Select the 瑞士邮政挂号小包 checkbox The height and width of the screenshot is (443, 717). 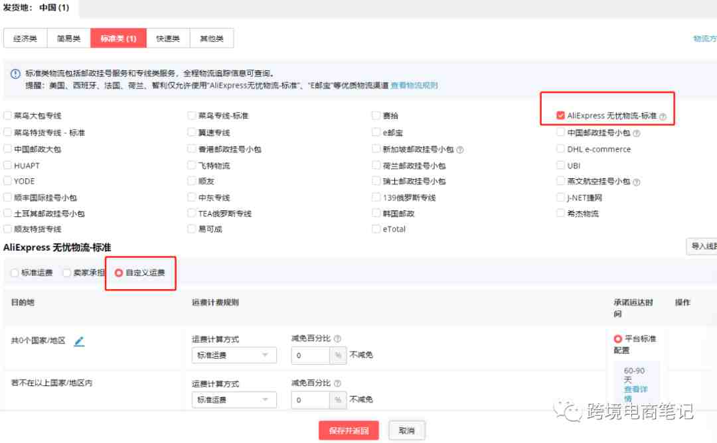[376, 181]
